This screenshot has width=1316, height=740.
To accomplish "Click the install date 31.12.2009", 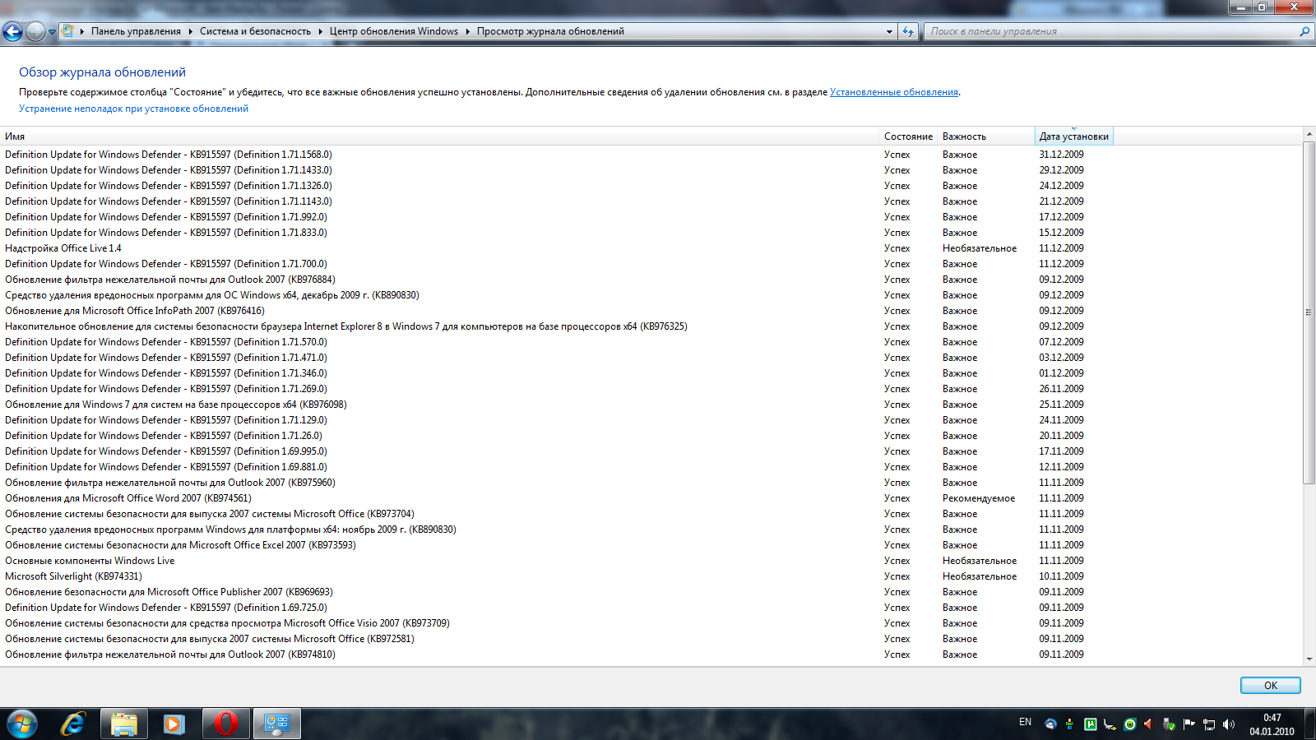I will point(1061,155).
